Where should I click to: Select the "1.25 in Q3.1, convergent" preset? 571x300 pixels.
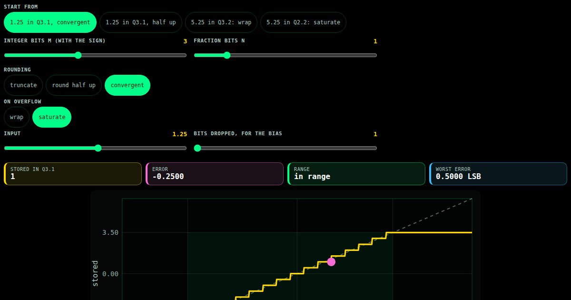(x=50, y=22)
